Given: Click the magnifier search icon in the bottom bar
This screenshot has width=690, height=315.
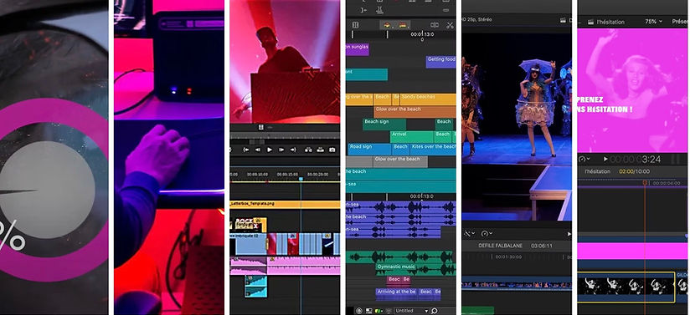Looking at the screenshot, I should pyautogui.click(x=435, y=311).
